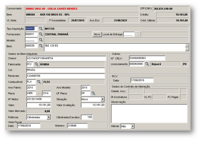Click the Valor Mercado value 0,00

tap(47, 111)
